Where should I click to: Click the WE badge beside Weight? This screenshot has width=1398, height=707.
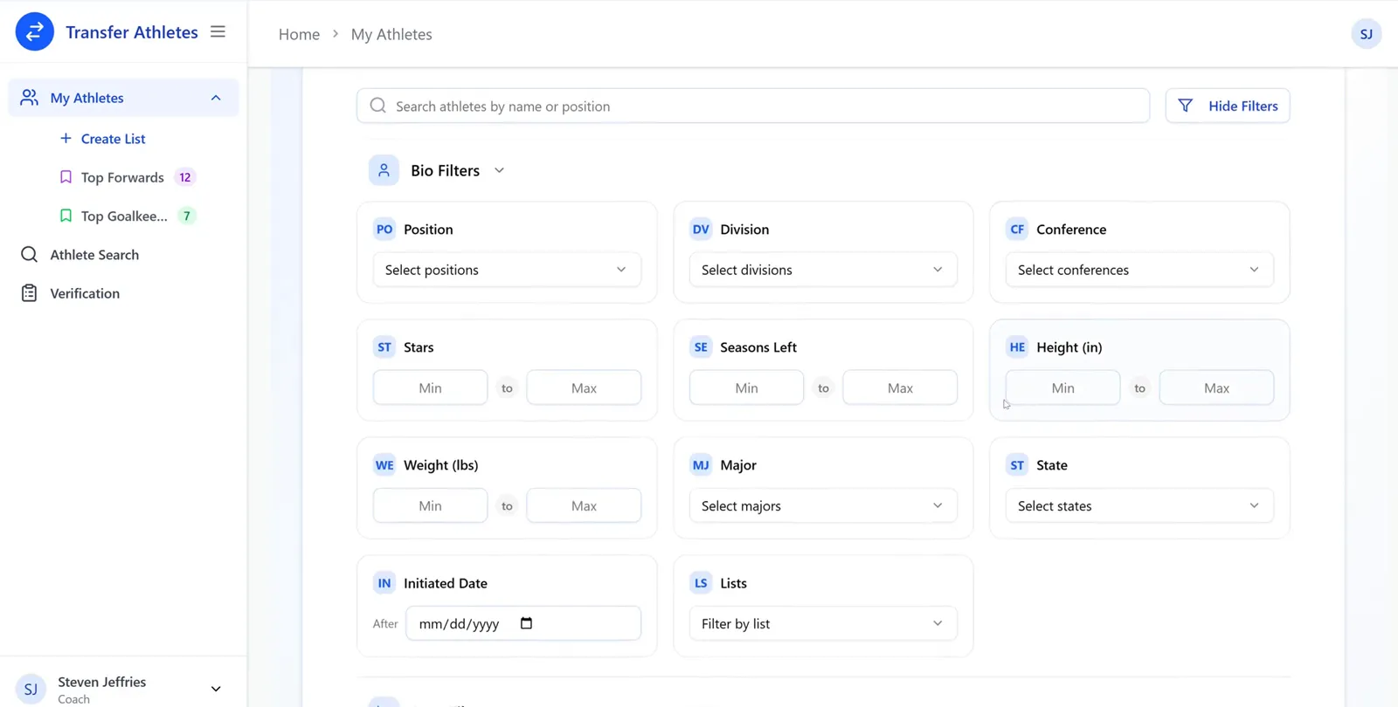(384, 465)
